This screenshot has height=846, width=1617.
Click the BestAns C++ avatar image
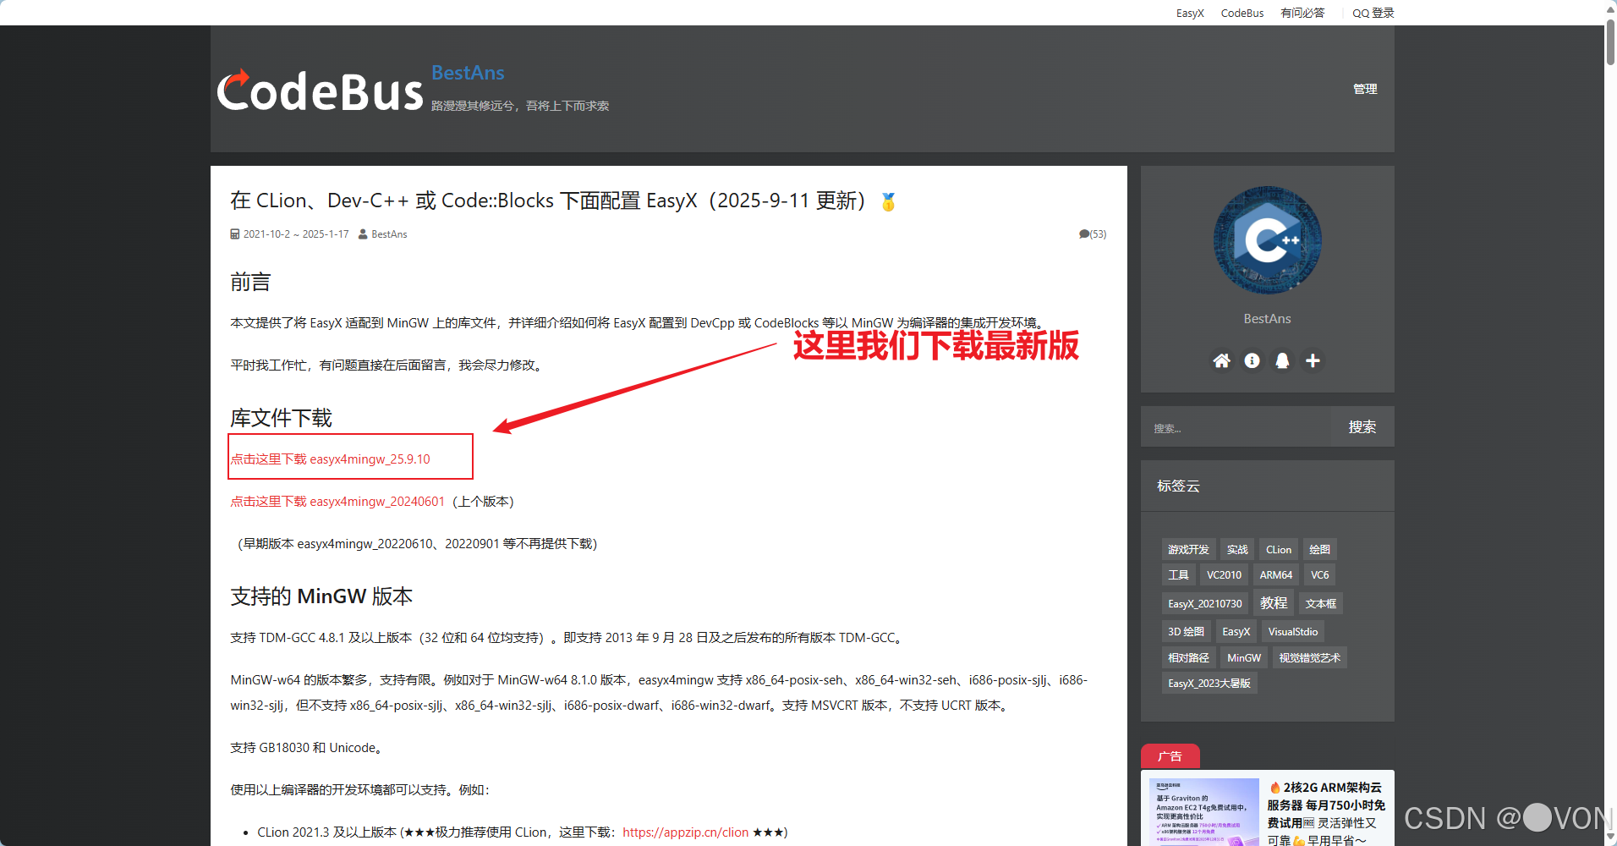point(1267,240)
